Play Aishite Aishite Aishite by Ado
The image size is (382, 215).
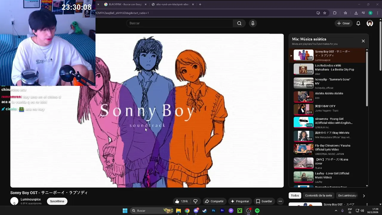pos(327,97)
